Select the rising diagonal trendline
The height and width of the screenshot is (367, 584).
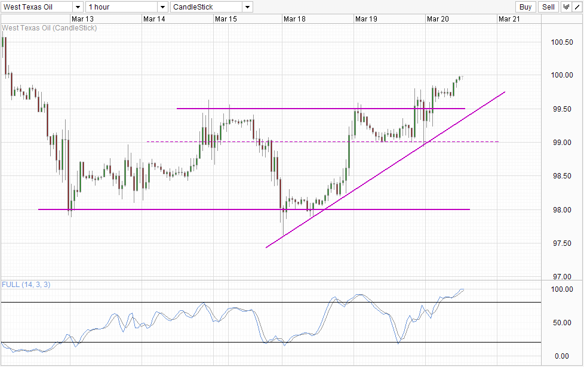[386, 169]
